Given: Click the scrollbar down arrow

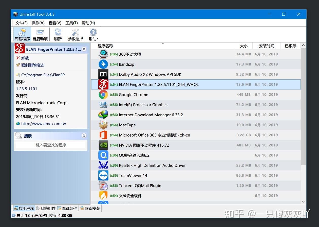Looking at the screenshot, I should 304,201.
